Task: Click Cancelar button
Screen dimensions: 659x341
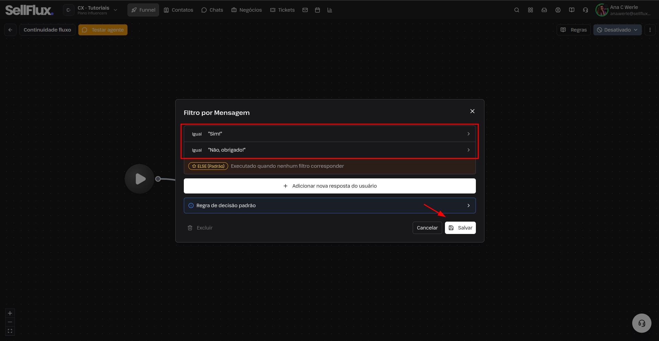Action: [x=427, y=228]
